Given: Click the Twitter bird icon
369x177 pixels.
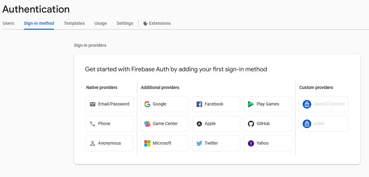Looking at the screenshot, I should click(x=199, y=143).
